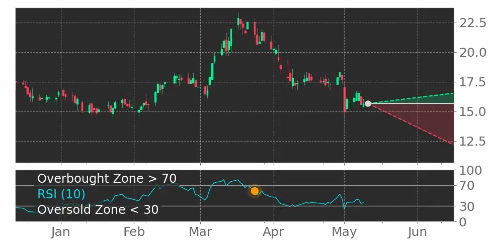Click the 100 RSI axis value
This screenshot has width=489, height=244.
pyautogui.click(x=471, y=171)
